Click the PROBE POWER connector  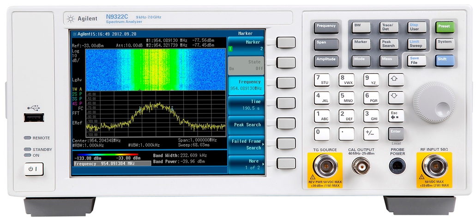point(398,166)
